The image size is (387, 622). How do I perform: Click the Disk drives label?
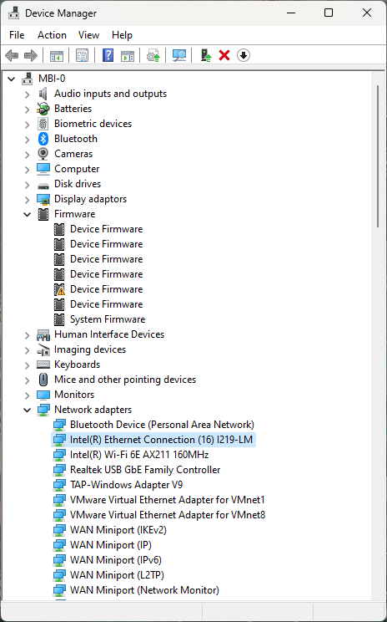tap(78, 184)
